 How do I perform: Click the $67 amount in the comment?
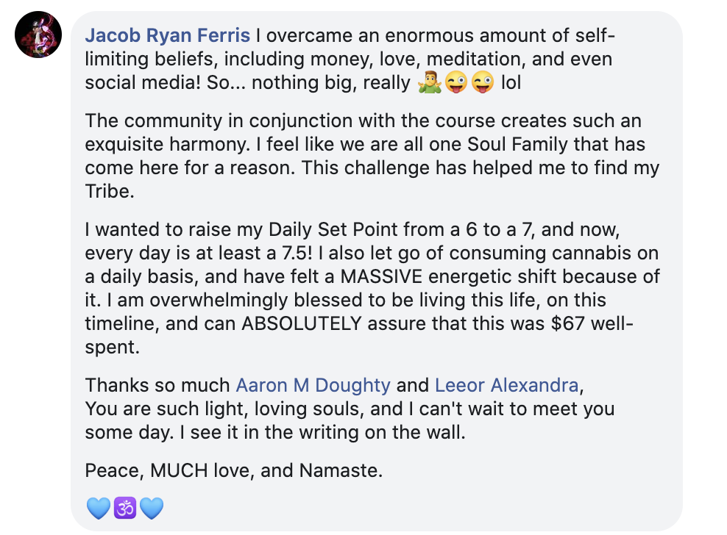tap(568, 324)
